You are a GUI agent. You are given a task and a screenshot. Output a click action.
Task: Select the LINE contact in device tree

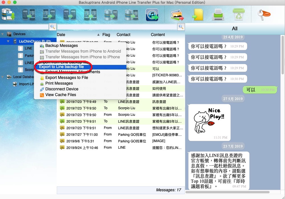pos(29,48)
